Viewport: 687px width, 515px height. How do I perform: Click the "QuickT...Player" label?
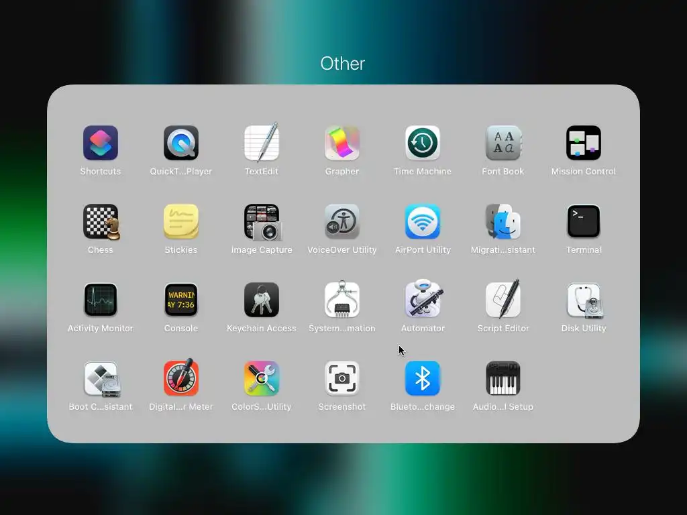pos(181,171)
